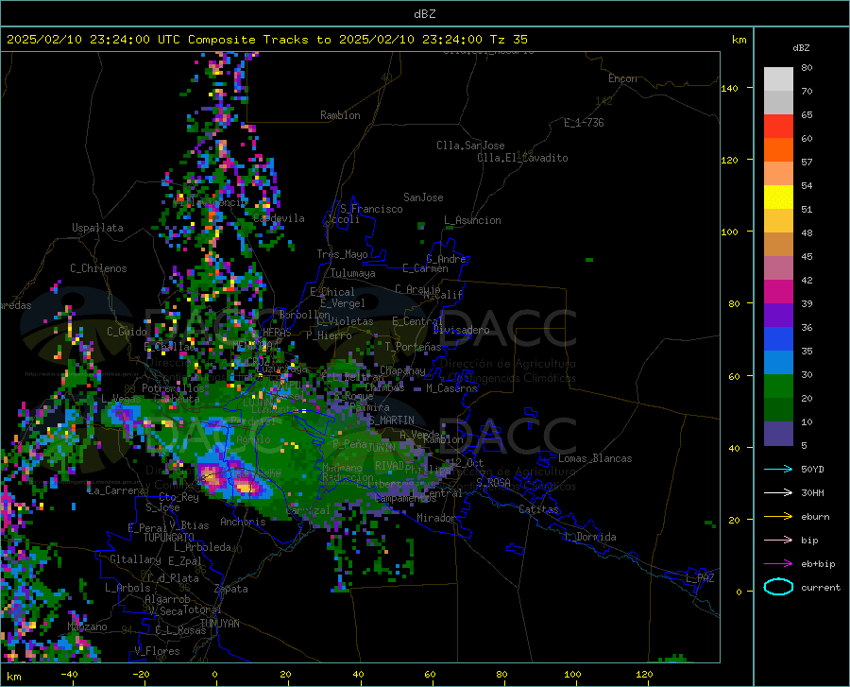Screen dimensions: 850x687
Task: Click the 'Chapanay' map label
Action: 402,370
